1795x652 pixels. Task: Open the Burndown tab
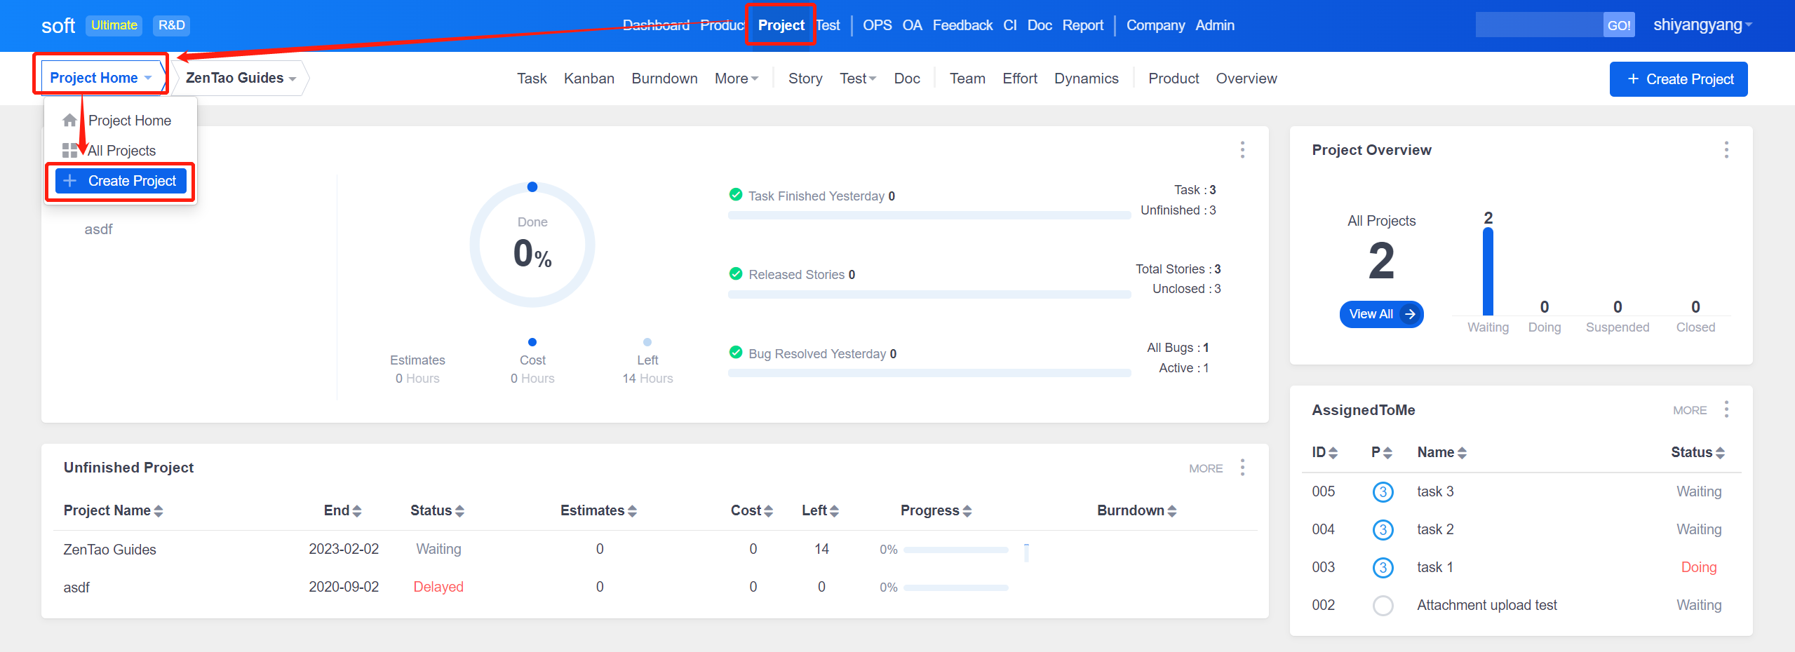pos(664,79)
